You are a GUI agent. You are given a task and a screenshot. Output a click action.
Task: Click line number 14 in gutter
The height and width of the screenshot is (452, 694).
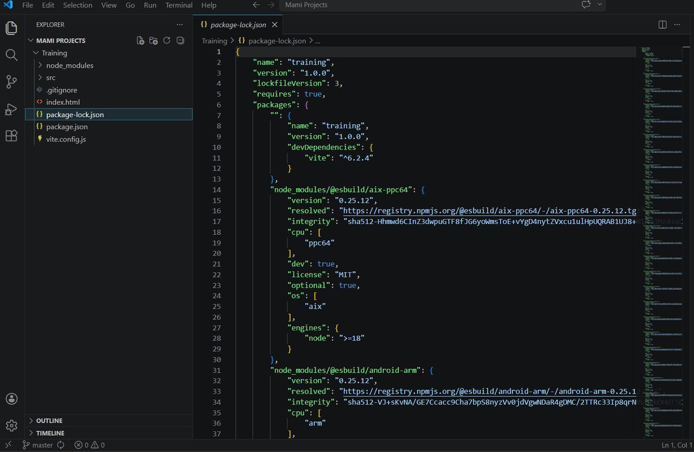(x=217, y=189)
